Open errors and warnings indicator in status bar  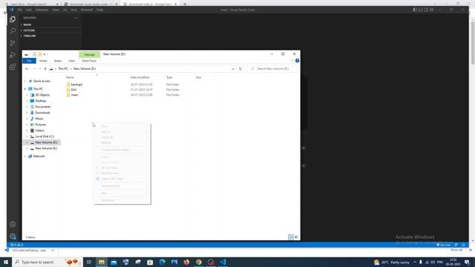coord(16,245)
